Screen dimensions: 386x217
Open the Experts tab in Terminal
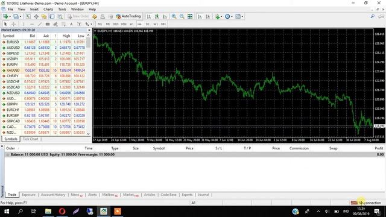click(187, 195)
